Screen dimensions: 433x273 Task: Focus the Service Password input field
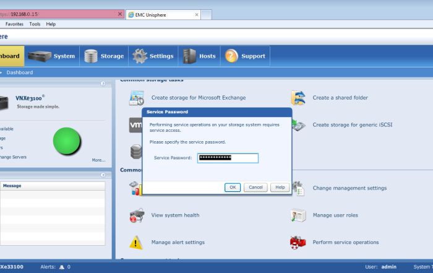tap(227, 158)
